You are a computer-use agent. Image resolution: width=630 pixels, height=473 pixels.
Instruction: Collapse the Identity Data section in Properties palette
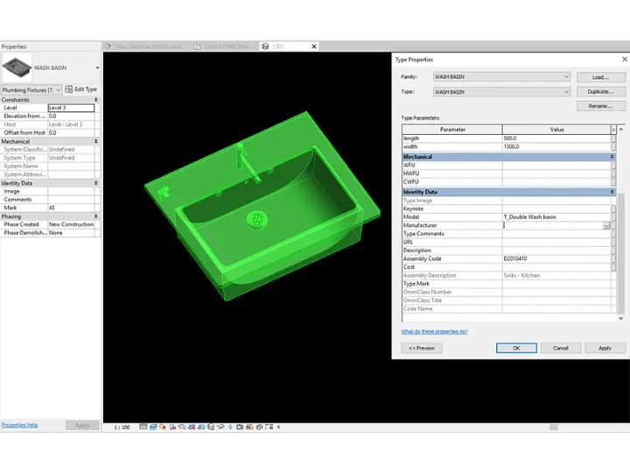coord(95,183)
